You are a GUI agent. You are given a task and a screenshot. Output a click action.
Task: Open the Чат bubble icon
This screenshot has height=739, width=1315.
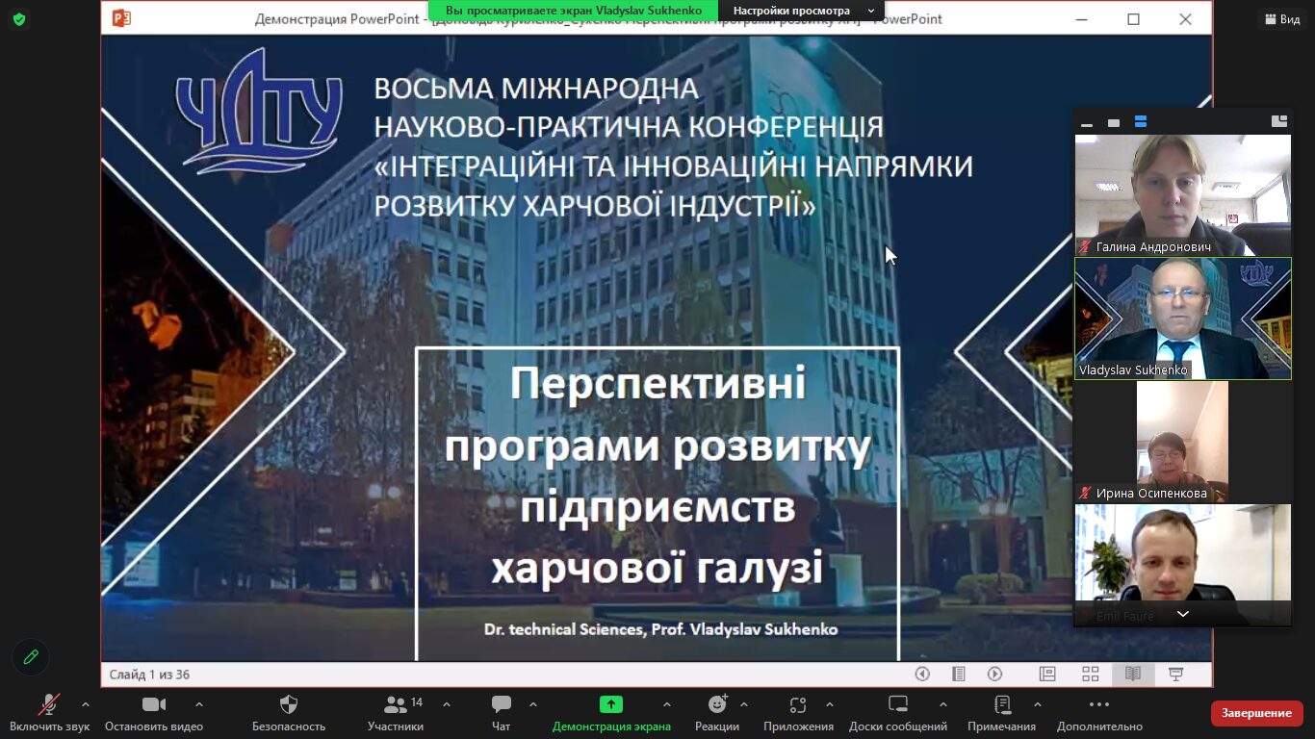(502, 704)
